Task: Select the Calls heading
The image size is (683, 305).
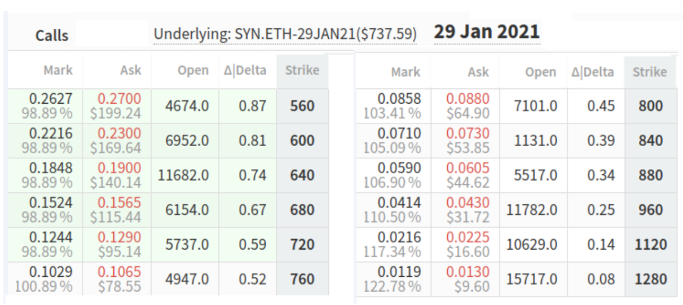Action: tap(52, 36)
